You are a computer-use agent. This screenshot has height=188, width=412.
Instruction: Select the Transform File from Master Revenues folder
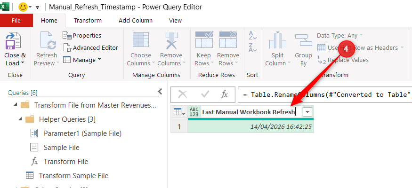[x=89, y=105]
